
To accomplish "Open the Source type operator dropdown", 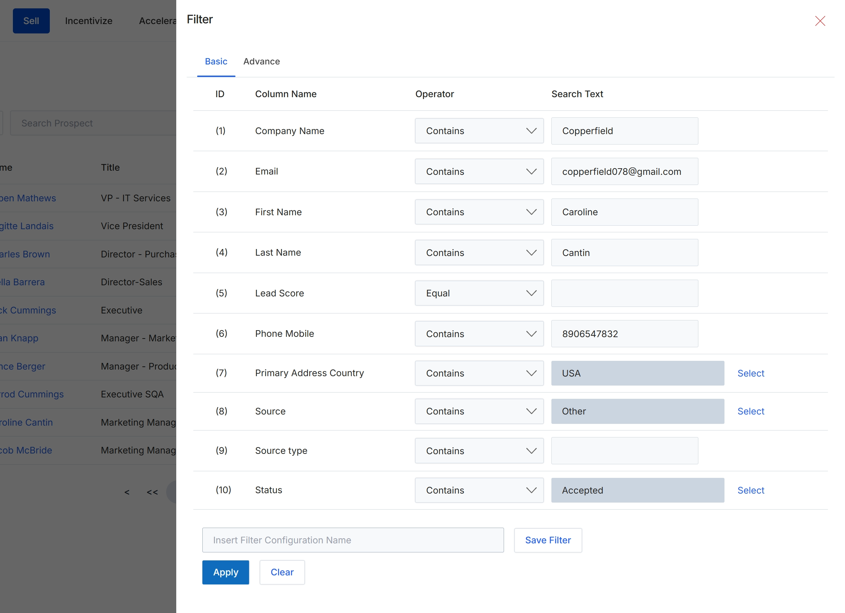I will (x=479, y=451).
